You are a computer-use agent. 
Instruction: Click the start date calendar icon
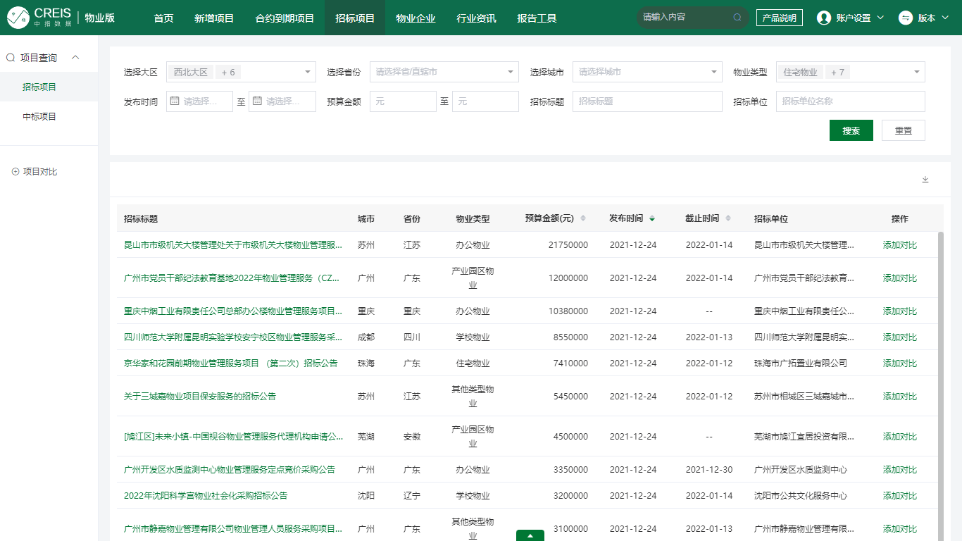(x=175, y=101)
